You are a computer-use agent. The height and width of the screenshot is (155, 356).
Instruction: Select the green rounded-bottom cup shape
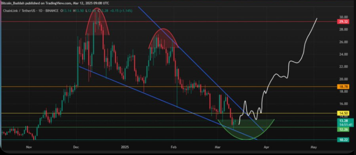pyautogui.click(x=246, y=129)
